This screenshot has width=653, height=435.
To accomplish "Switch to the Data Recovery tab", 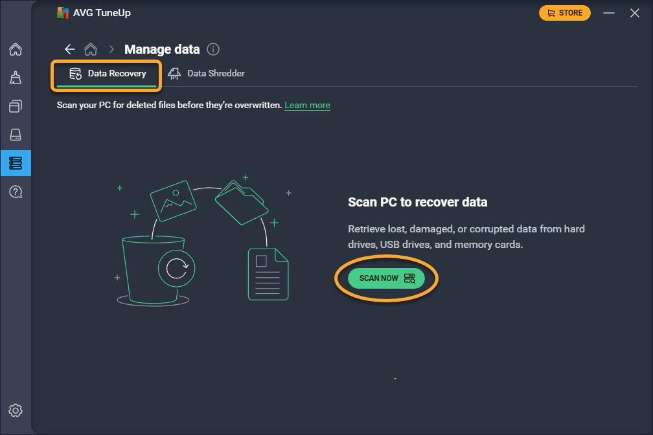I will pos(108,74).
